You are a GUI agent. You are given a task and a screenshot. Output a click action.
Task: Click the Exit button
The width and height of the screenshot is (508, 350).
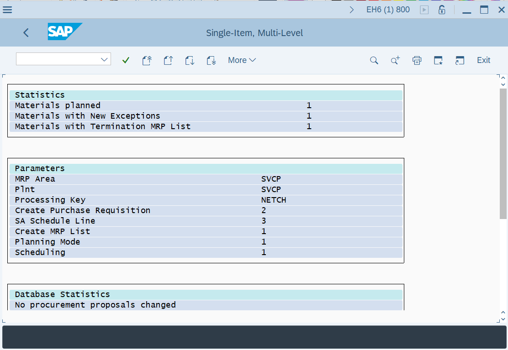483,60
